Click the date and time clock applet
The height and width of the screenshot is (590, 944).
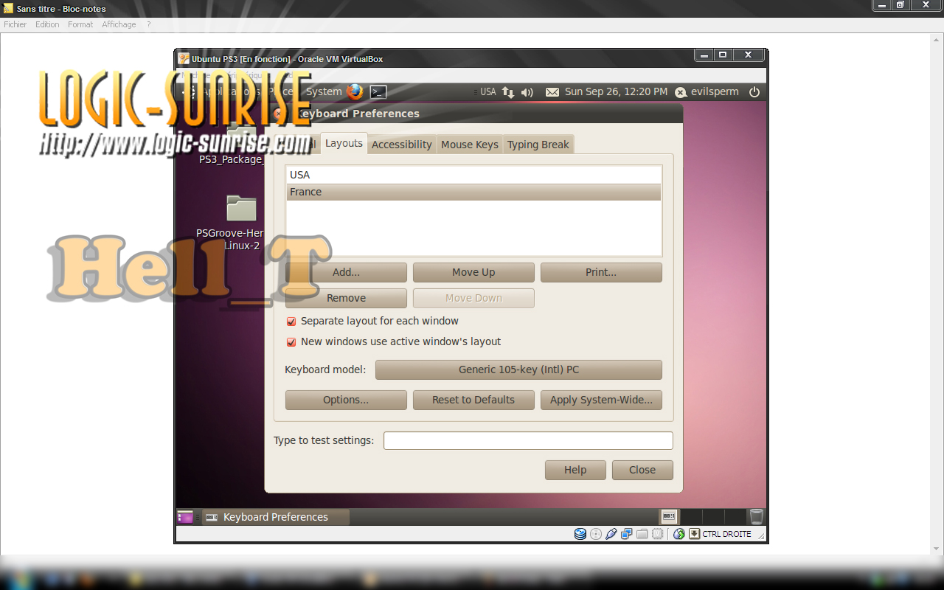click(x=616, y=92)
